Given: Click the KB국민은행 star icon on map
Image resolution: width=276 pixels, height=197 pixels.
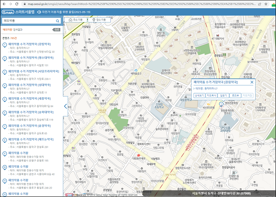Looking at the screenshot, I should click(x=208, y=104).
